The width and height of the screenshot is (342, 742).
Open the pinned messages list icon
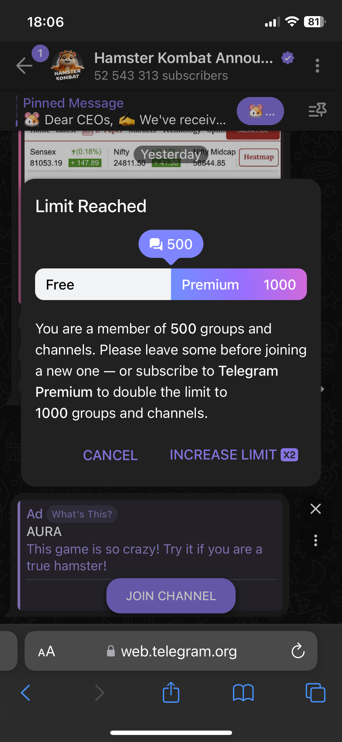pos(317,110)
